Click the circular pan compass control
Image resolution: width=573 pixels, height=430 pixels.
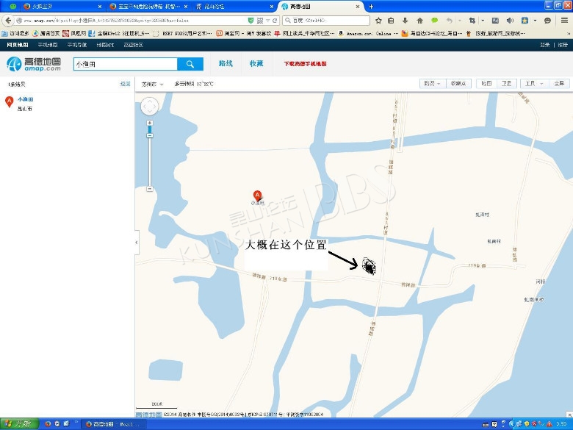point(148,107)
